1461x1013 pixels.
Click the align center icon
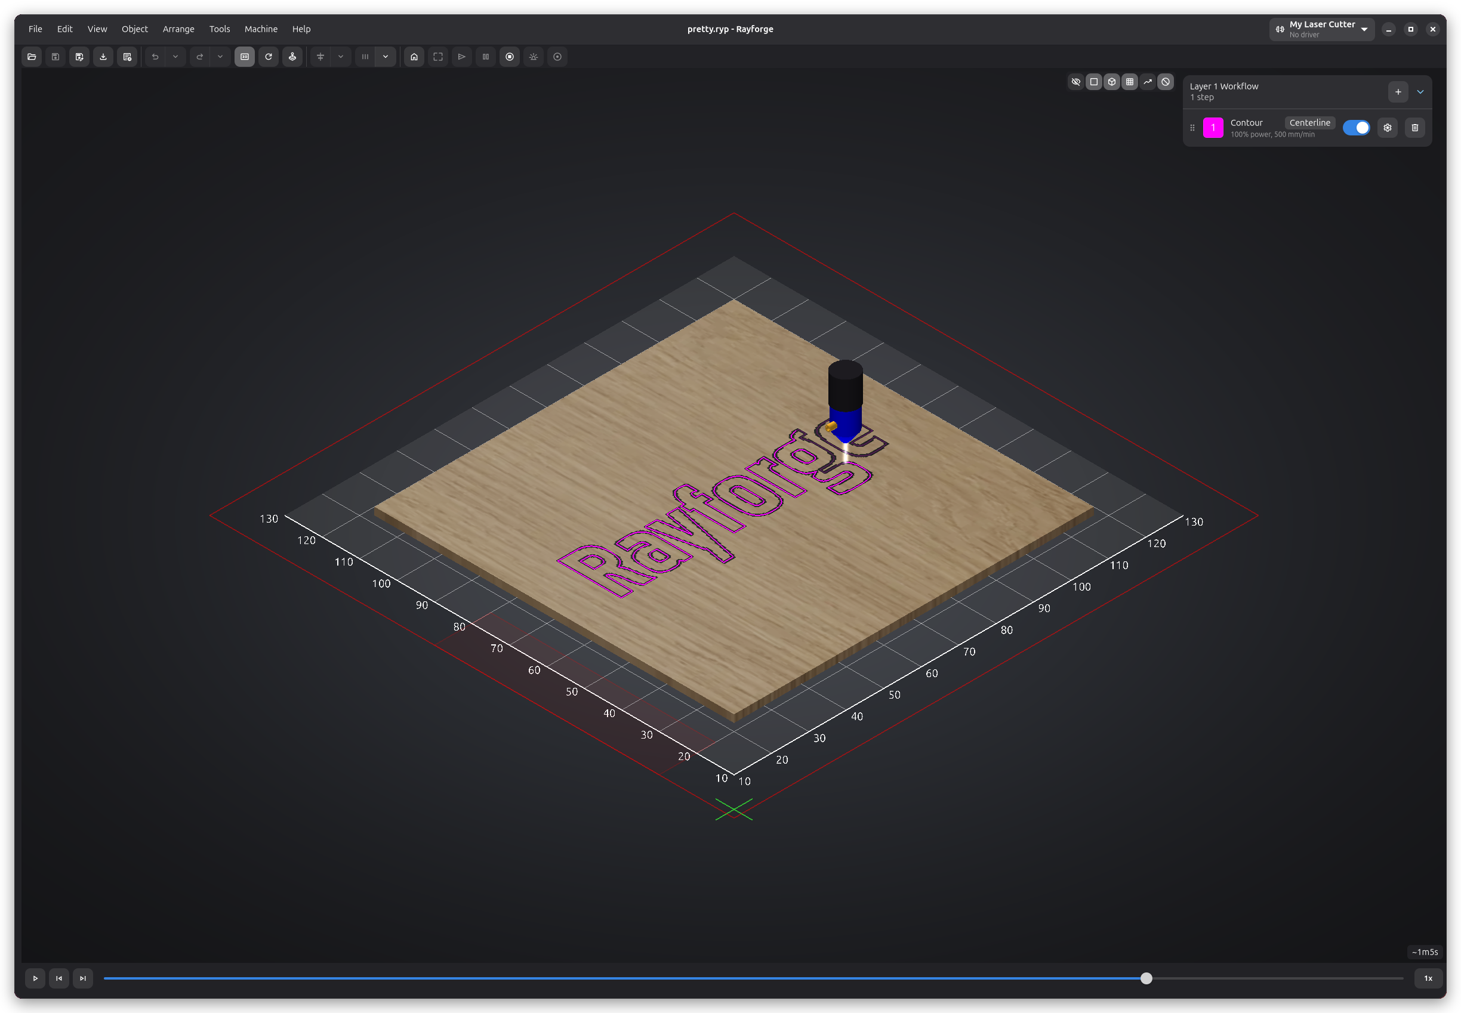(x=320, y=57)
